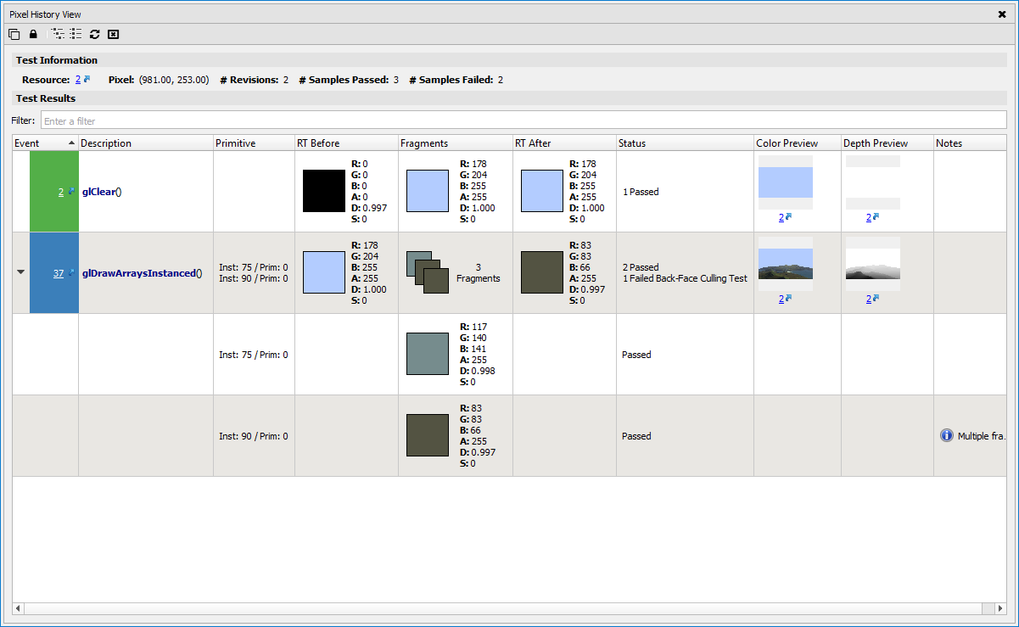Click the stacked 3 Fragments swatch icon
Image resolution: width=1019 pixels, height=627 pixels.
tap(428, 272)
